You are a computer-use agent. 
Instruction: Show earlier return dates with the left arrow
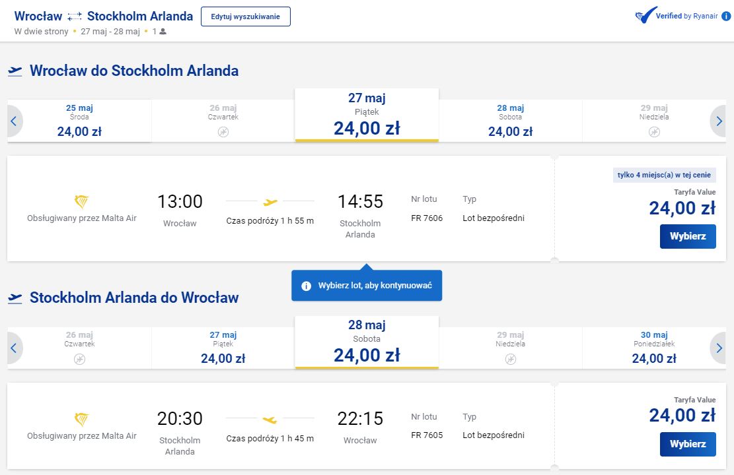pos(14,348)
